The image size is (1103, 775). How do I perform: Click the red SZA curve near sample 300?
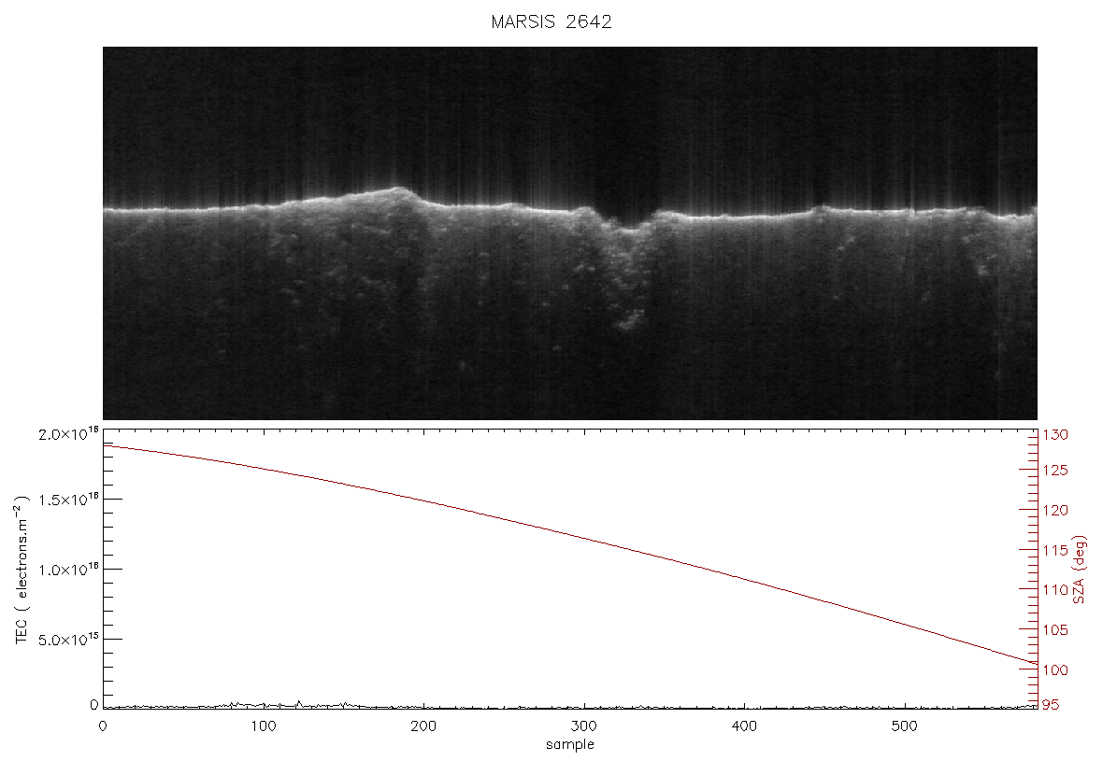(x=584, y=538)
